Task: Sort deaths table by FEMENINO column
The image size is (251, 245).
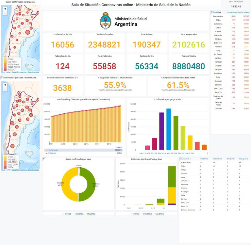Action: tap(204, 159)
